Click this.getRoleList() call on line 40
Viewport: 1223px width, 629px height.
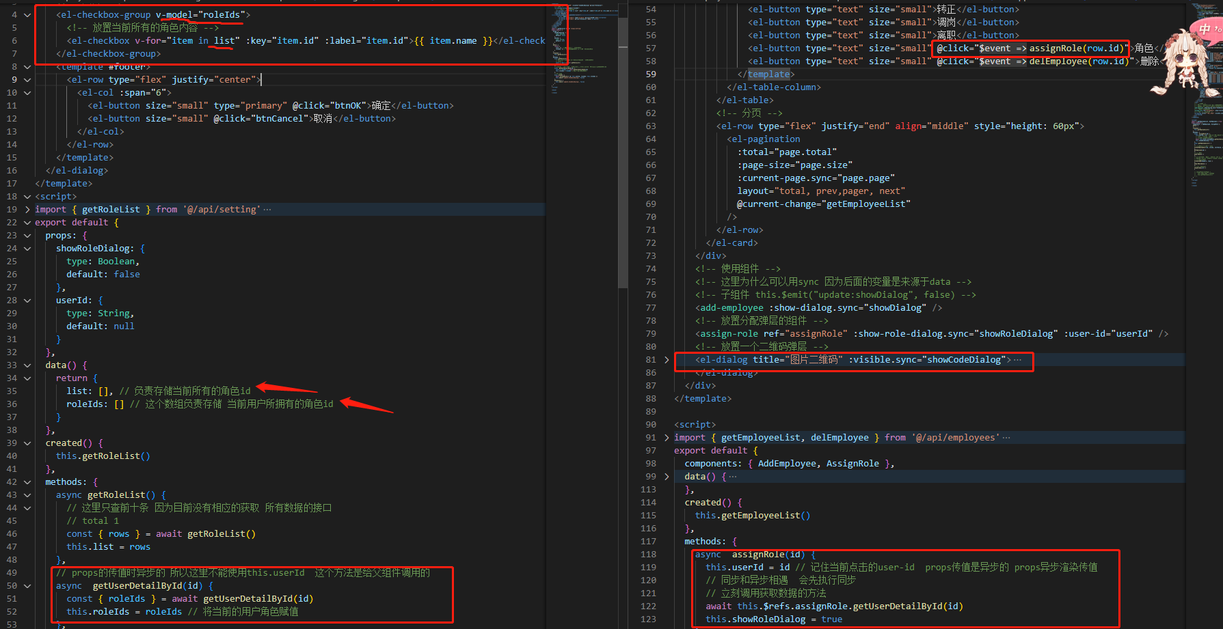[x=103, y=456]
